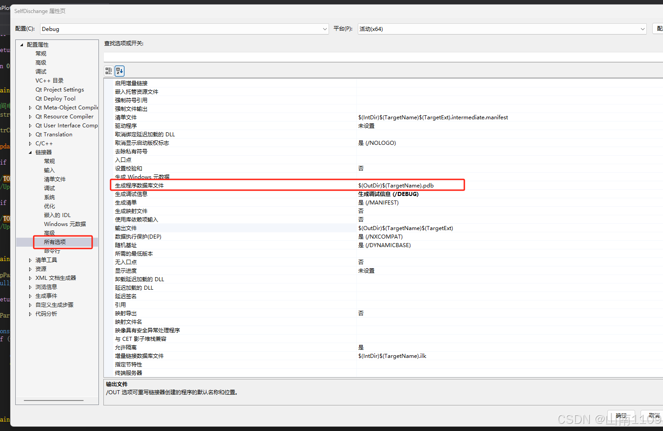Expand the 自定义生成步骤 node

pos(30,305)
